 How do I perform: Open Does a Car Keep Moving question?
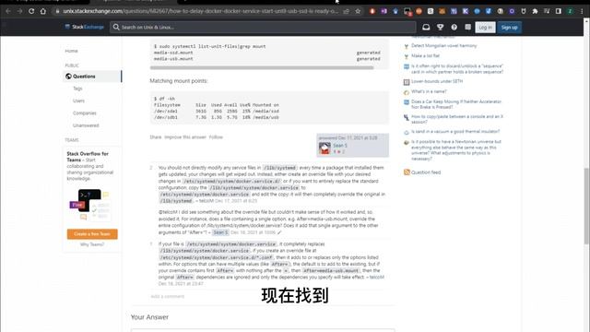pyautogui.click(x=456, y=104)
